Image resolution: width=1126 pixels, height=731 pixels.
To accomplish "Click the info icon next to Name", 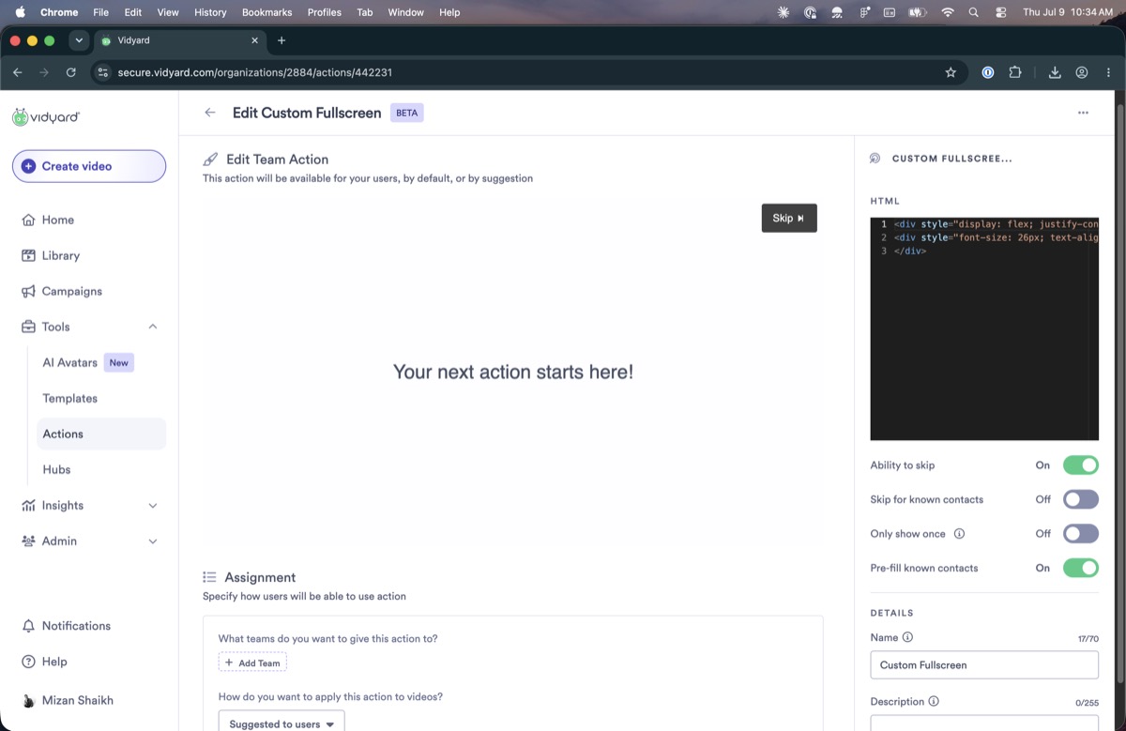I will [907, 637].
